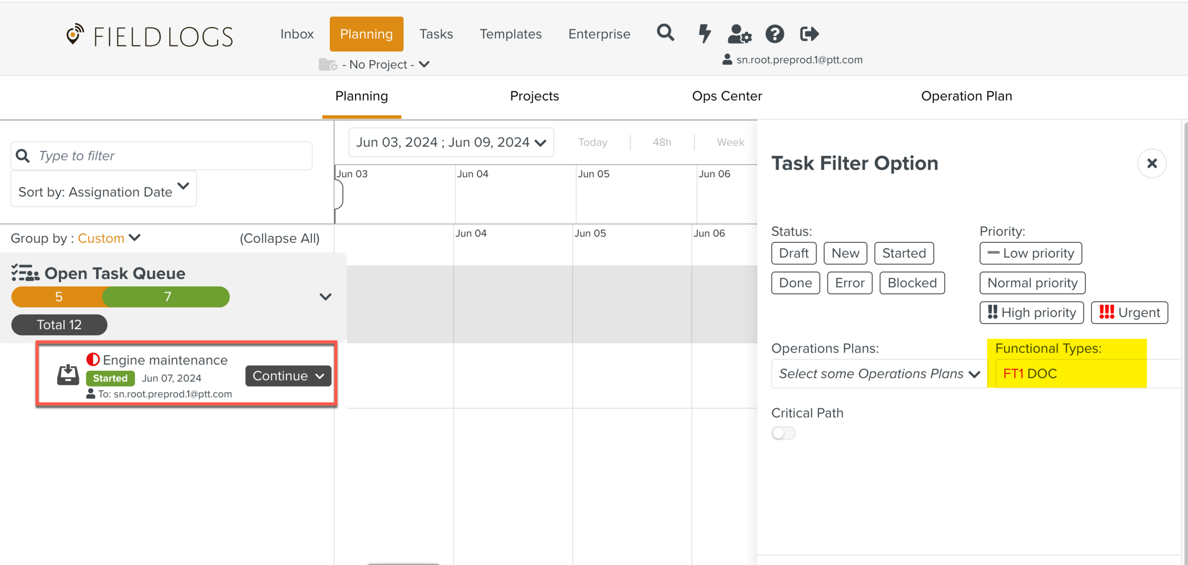Open the help question mark icon
Image resolution: width=1188 pixels, height=565 pixels.
tap(775, 34)
